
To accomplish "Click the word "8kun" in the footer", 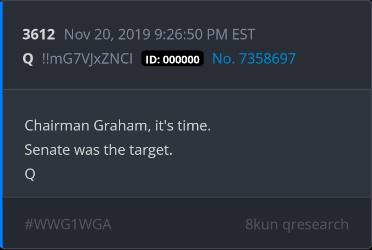I will pos(261,224).
